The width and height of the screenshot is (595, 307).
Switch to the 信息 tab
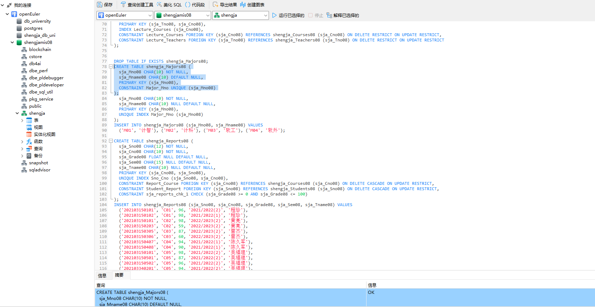pyautogui.click(x=102, y=275)
